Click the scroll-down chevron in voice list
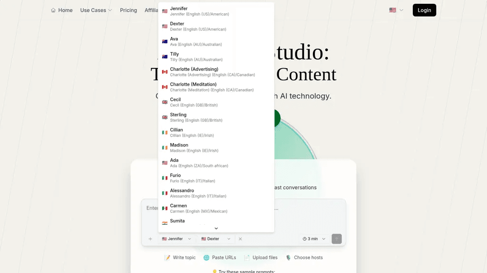Viewport: 487px width, 273px height. (216, 228)
